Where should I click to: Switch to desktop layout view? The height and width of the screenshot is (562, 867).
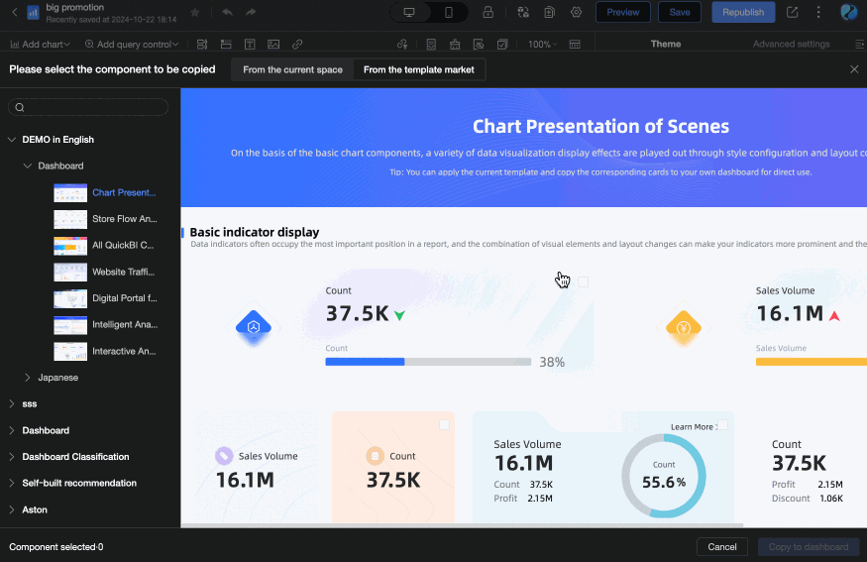[410, 12]
